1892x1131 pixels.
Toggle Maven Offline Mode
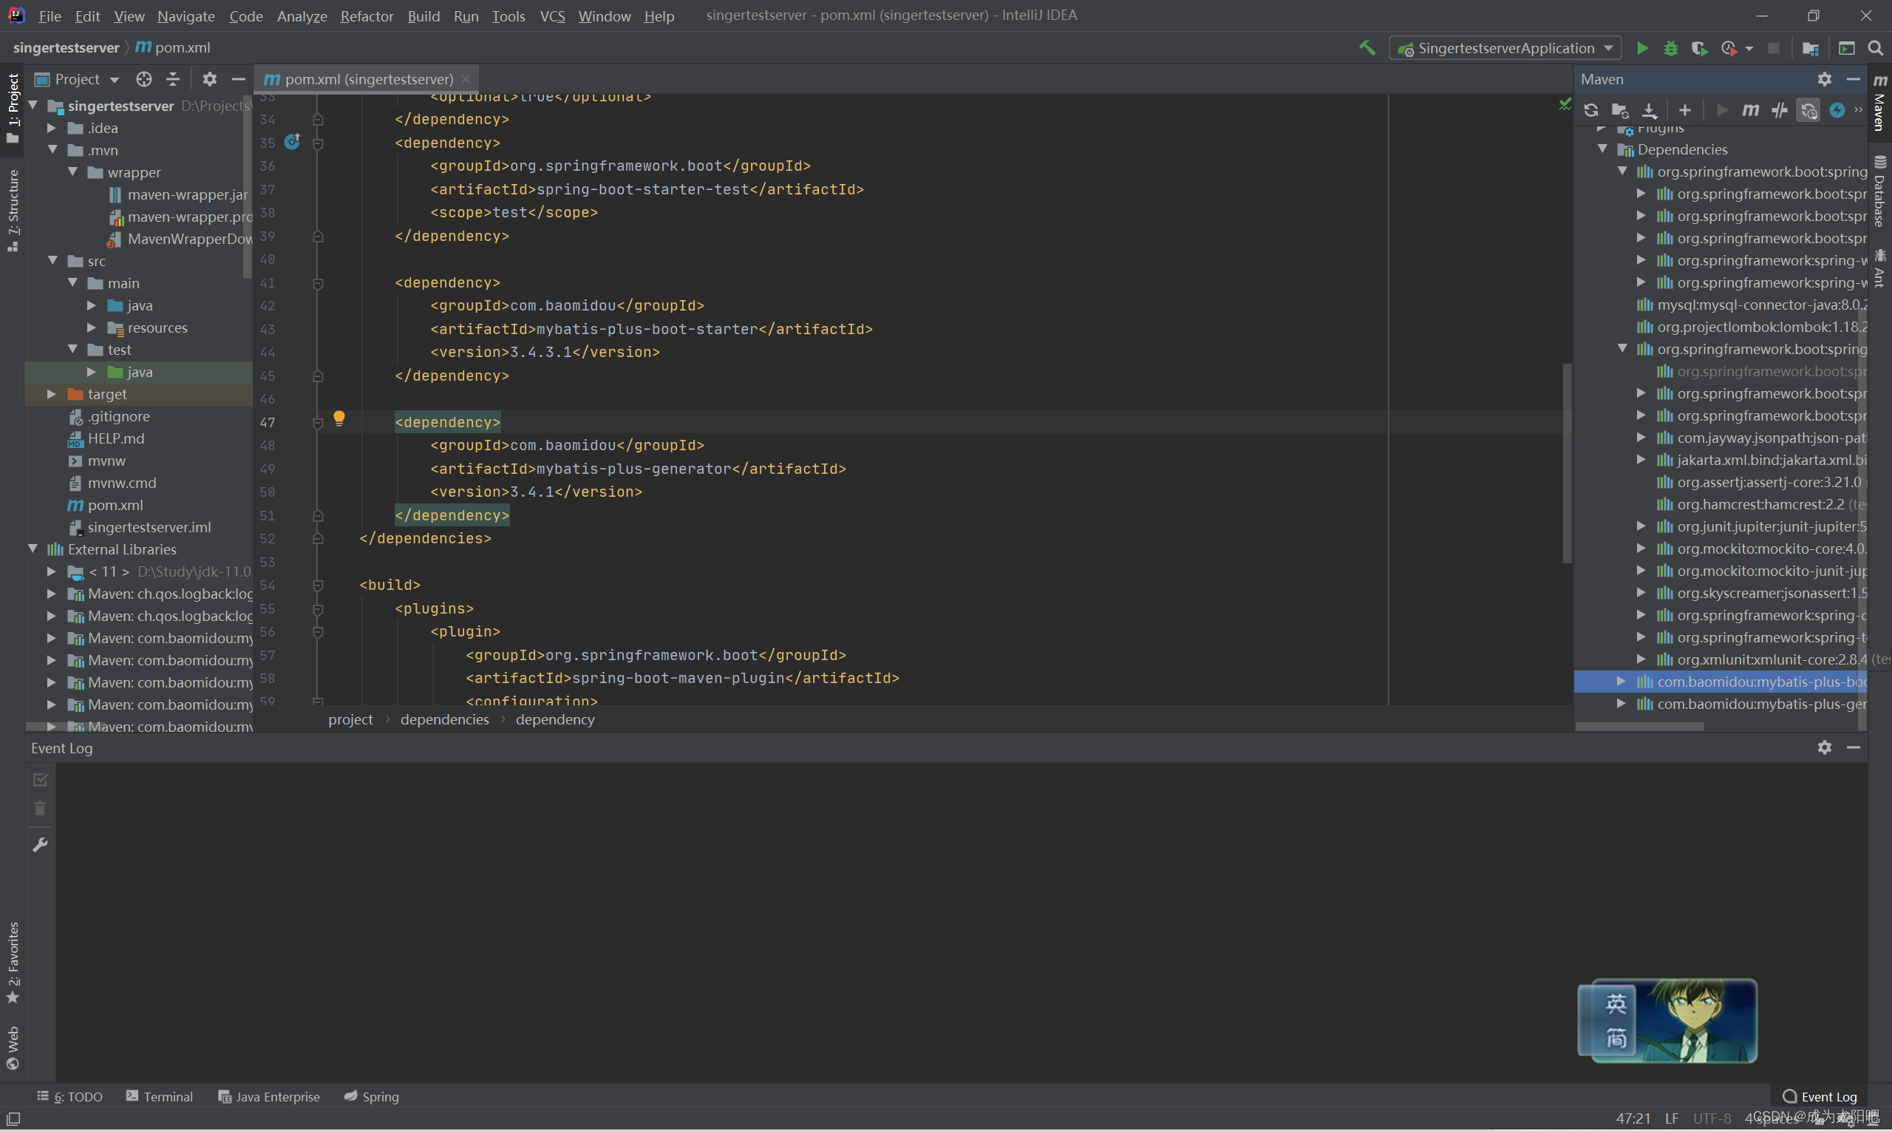point(1779,110)
